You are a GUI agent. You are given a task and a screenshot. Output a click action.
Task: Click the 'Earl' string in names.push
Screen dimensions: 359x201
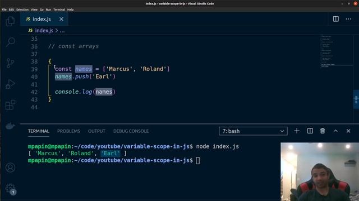[x=102, y=76]
